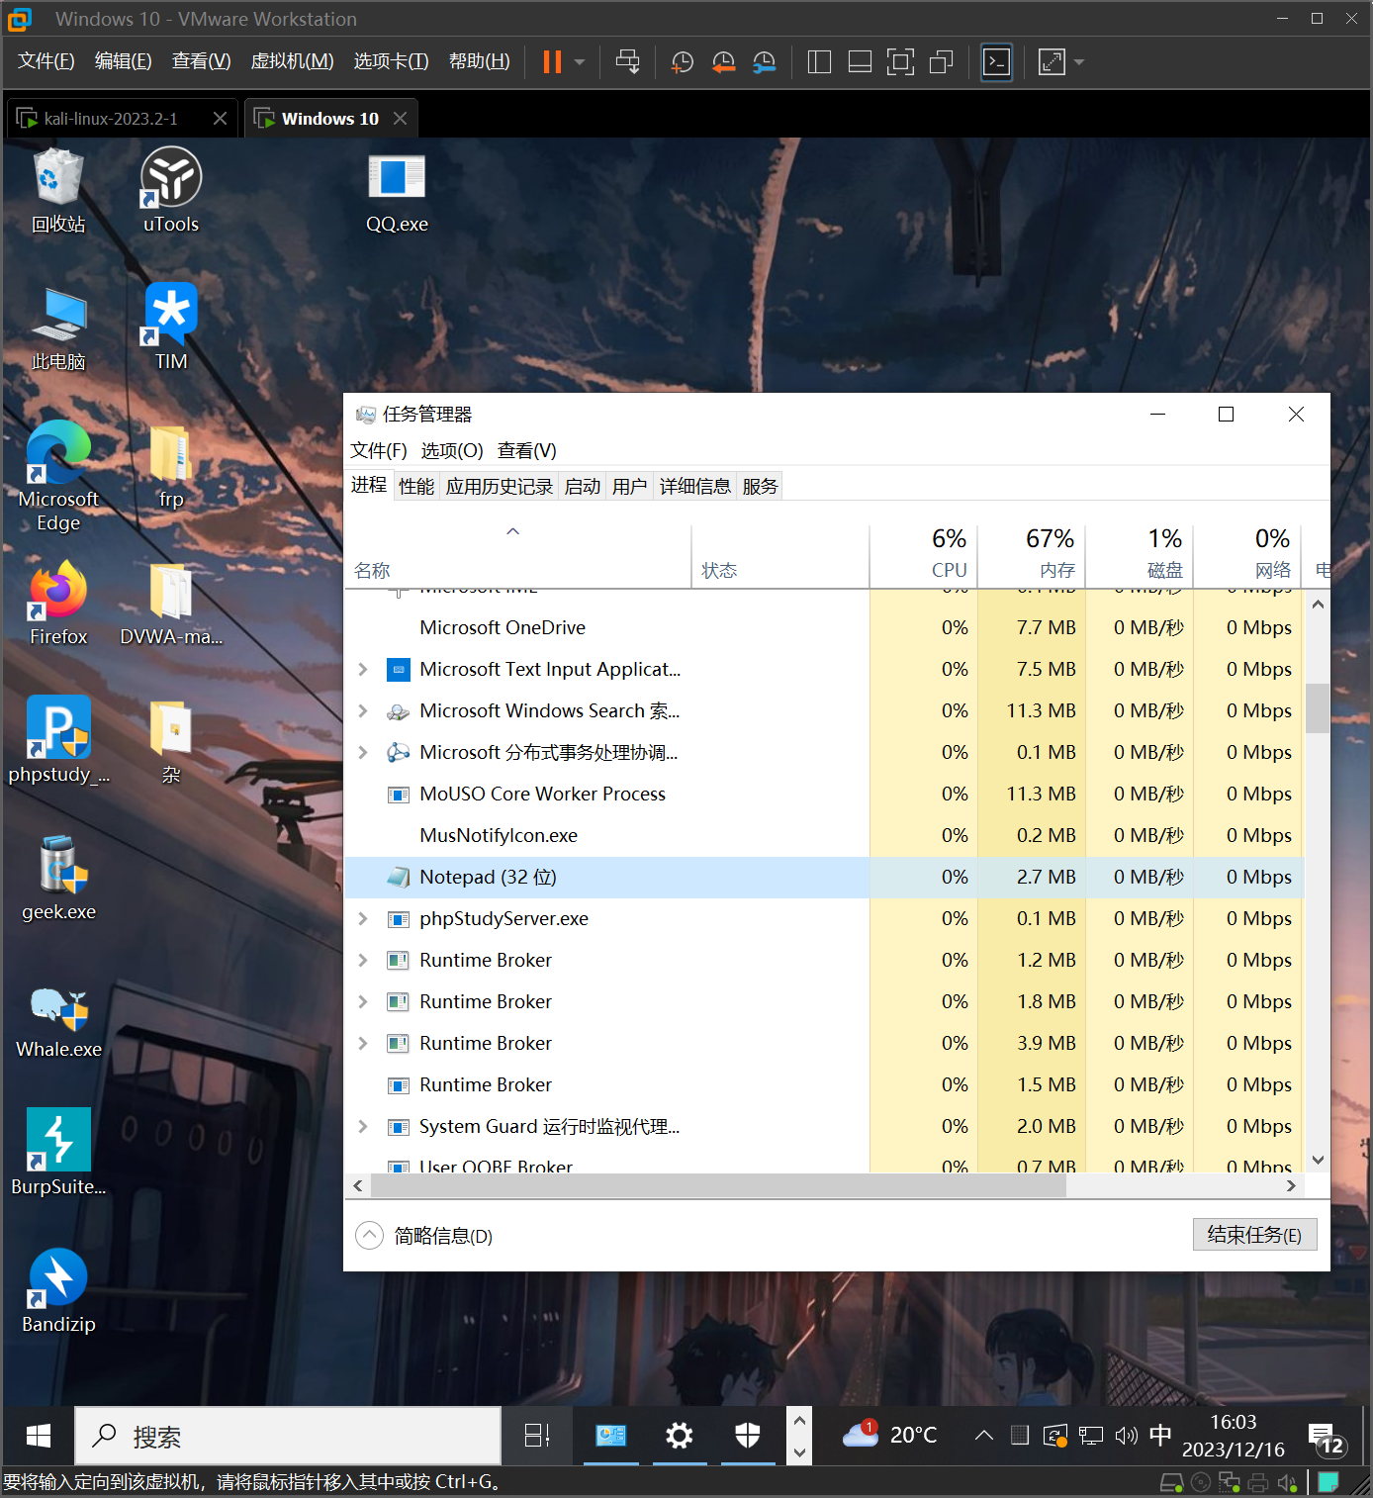Select the Bandizip desktop icon

(x=58, y=1290)
